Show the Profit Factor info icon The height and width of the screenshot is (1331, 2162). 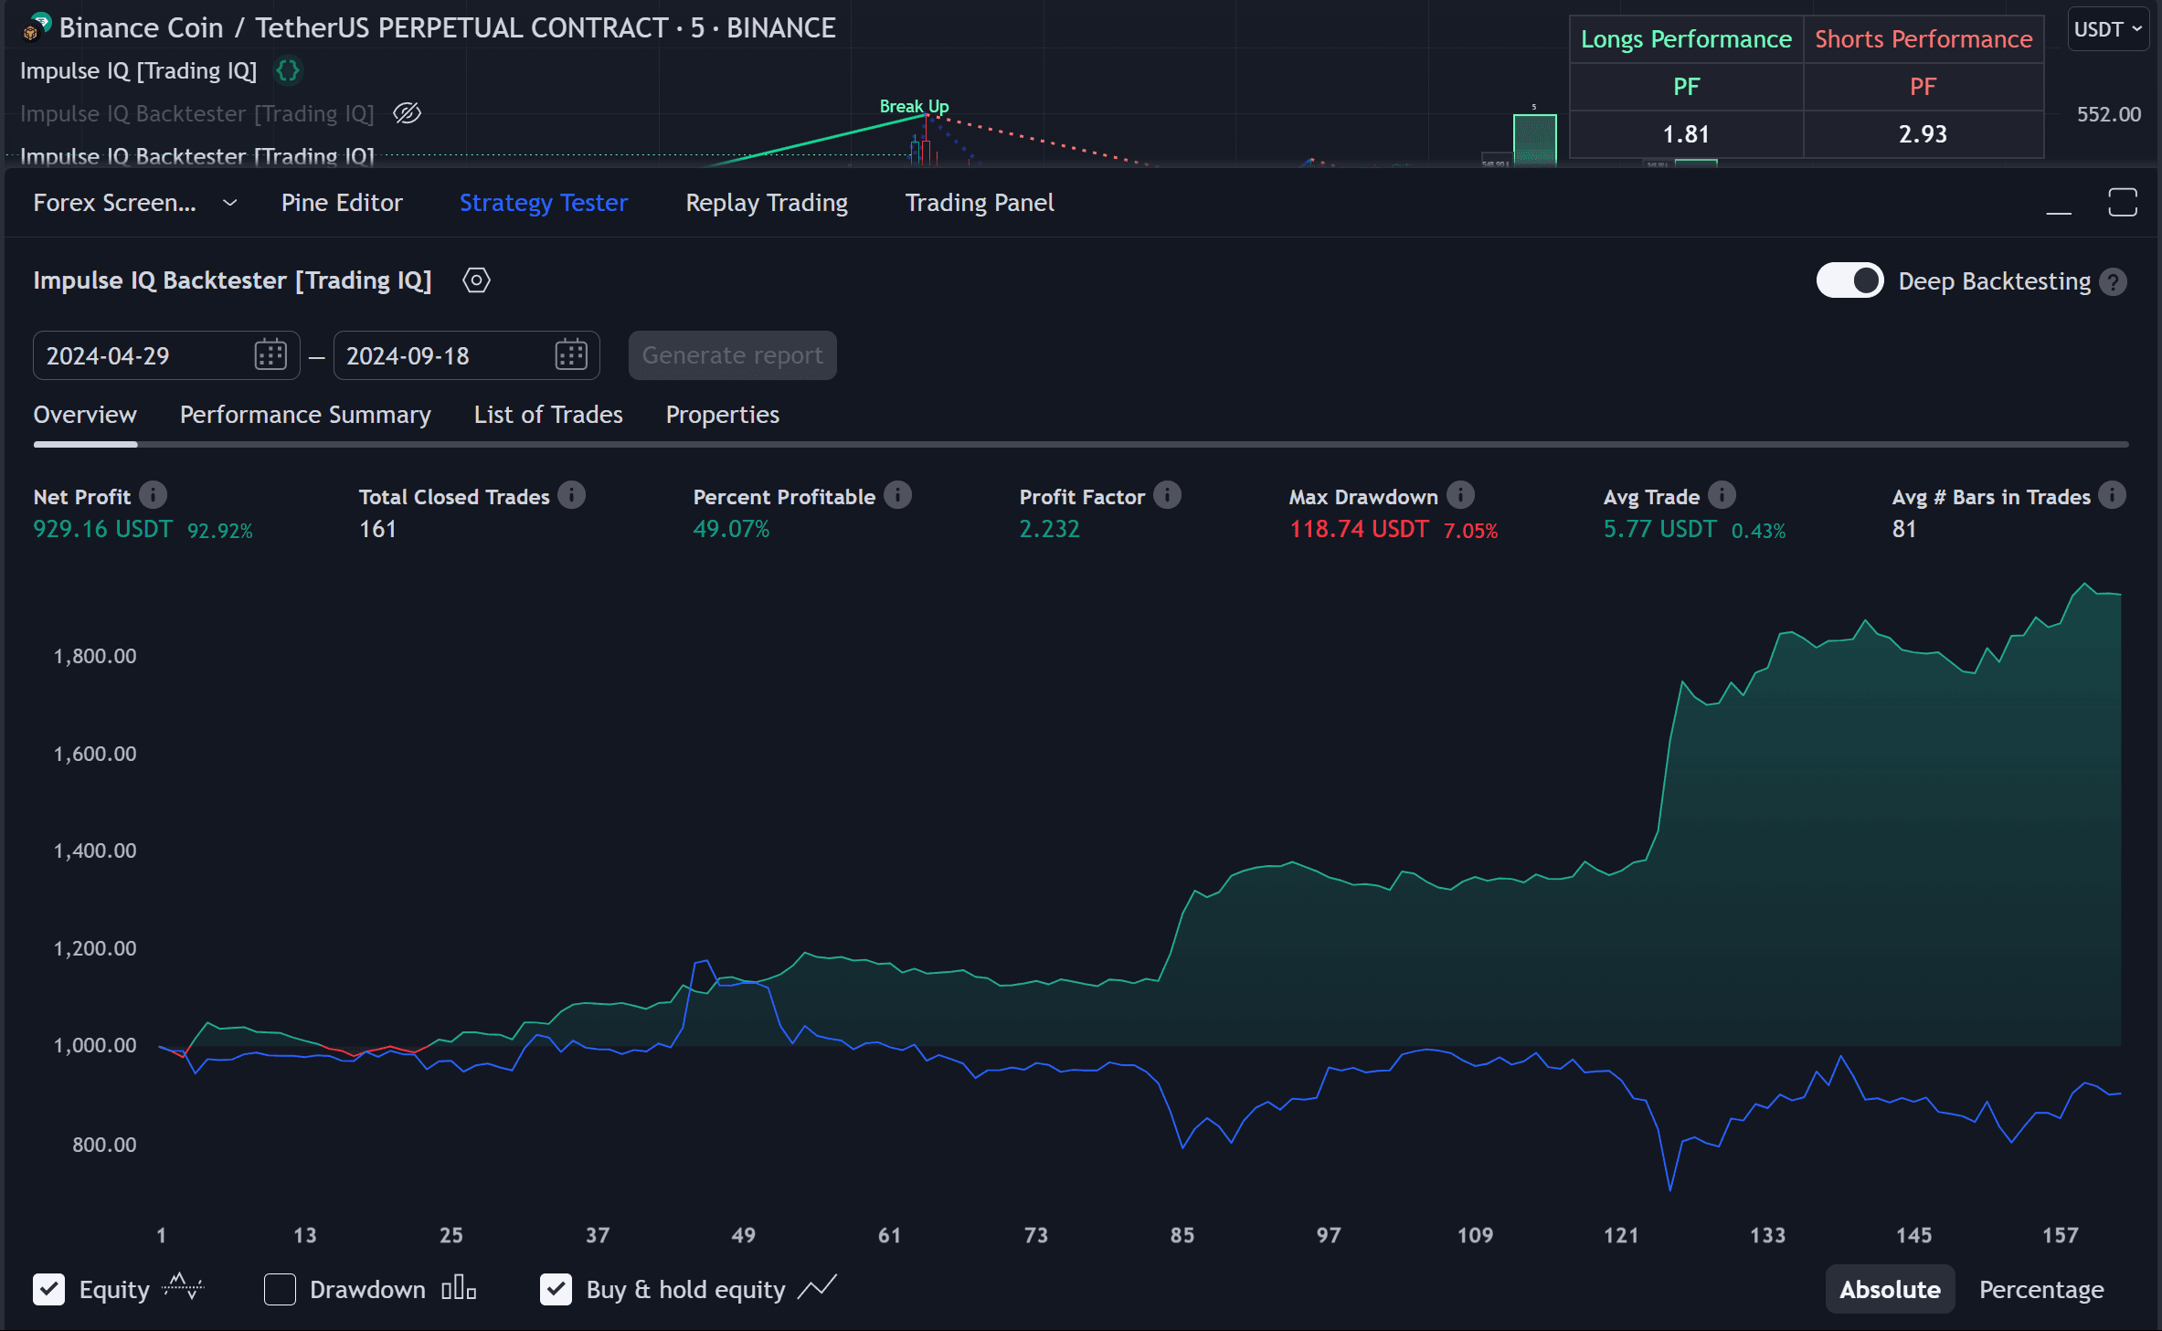[1167, 495]
